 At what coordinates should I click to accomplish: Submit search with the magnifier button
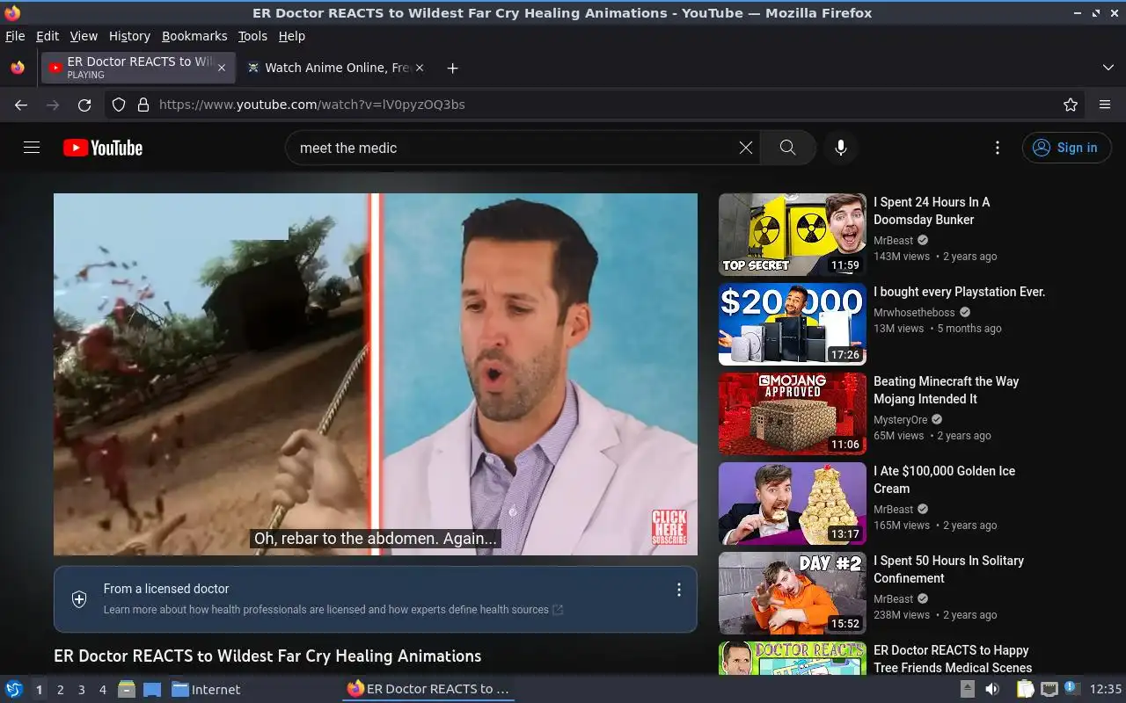787,148
